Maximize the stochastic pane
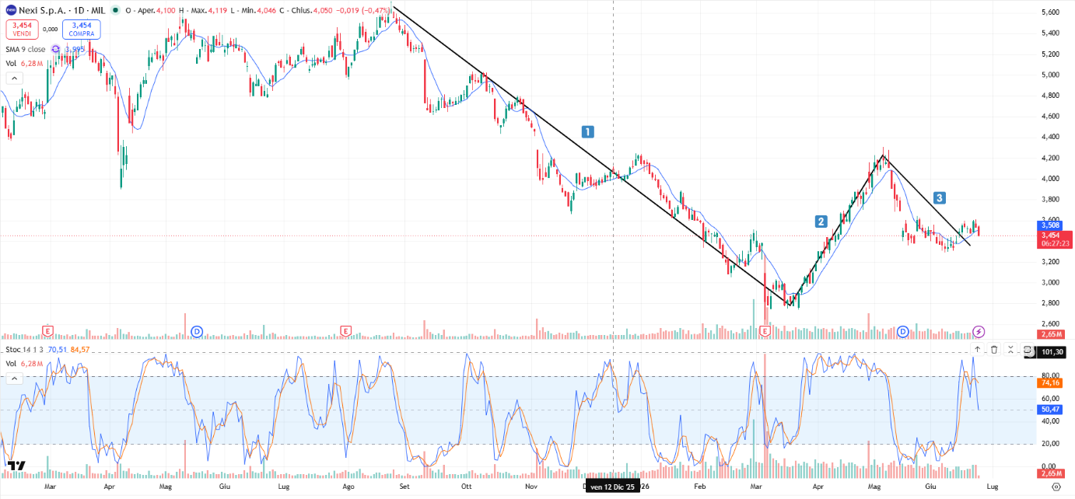The image size is (1075, 499). coord(1028,351)
